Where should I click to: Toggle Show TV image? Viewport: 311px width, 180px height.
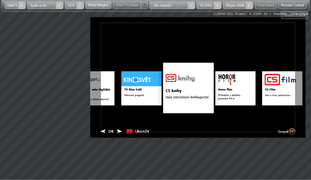[127, 5]
